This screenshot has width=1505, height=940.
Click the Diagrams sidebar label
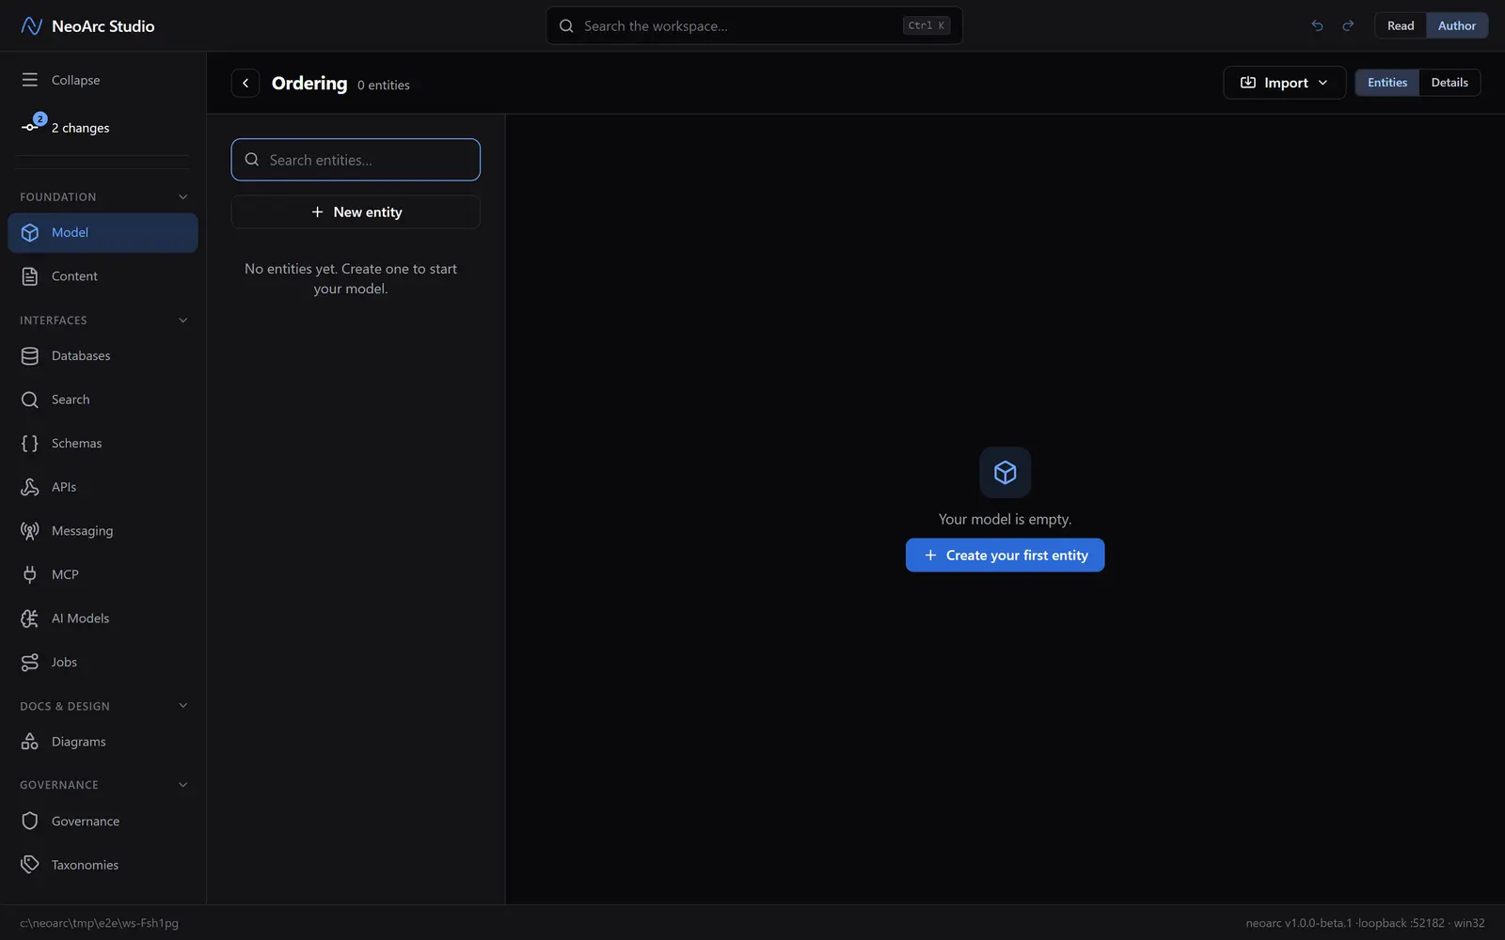pyautogui.click(x=79, y=742)
